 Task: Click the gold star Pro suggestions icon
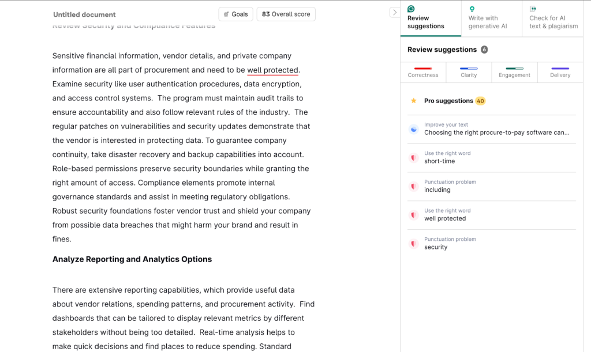point(413,101)
